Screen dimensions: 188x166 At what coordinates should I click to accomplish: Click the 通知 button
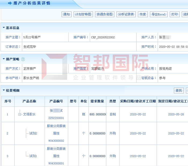[x=66, y=15]
